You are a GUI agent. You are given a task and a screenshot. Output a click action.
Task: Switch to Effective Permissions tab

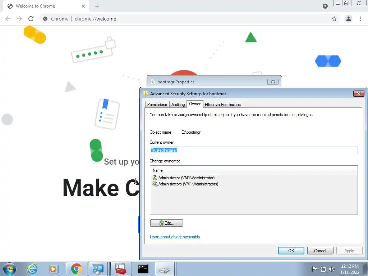click(222, 105)
